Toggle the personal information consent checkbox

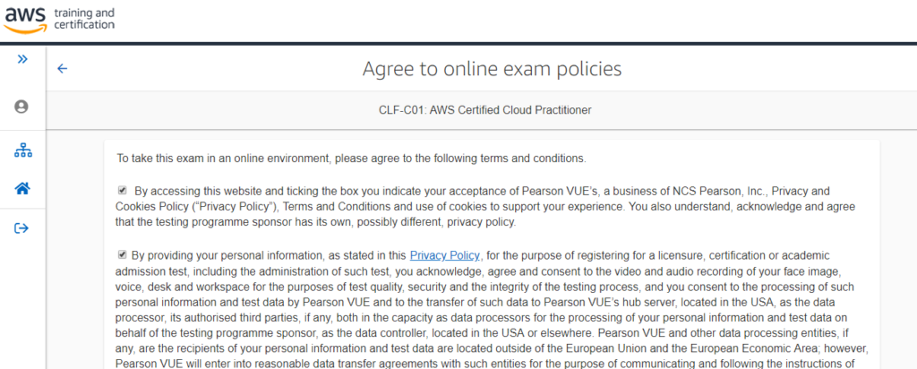(122, 255)
